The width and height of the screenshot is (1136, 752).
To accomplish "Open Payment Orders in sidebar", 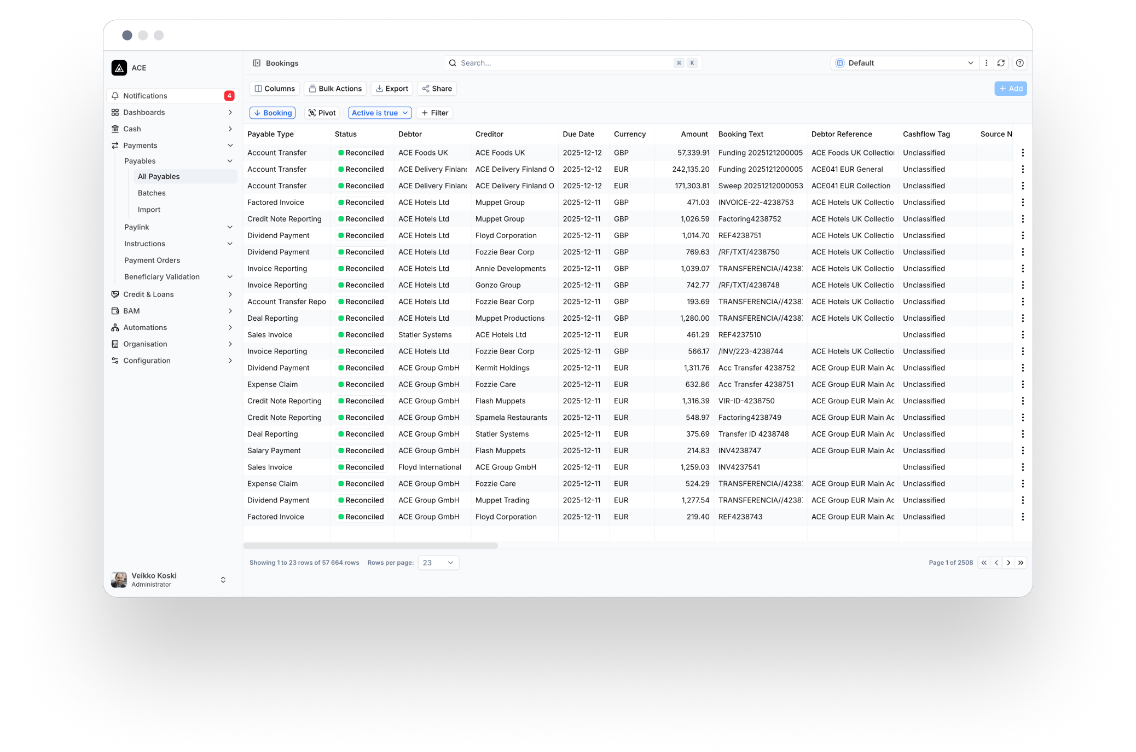I will point(152,261).
